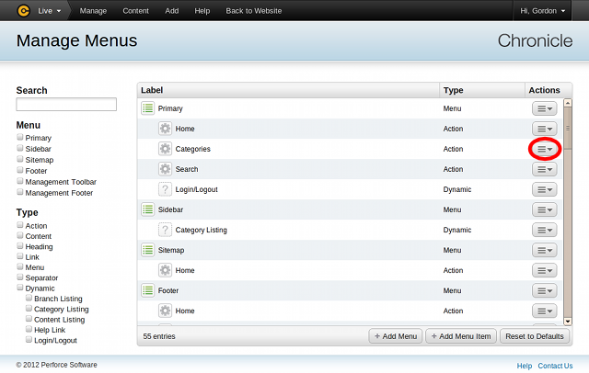Click the question mark icon beside Login/Logout
Viewport: 589px width, 373px height.
click(x=165, y=189)
